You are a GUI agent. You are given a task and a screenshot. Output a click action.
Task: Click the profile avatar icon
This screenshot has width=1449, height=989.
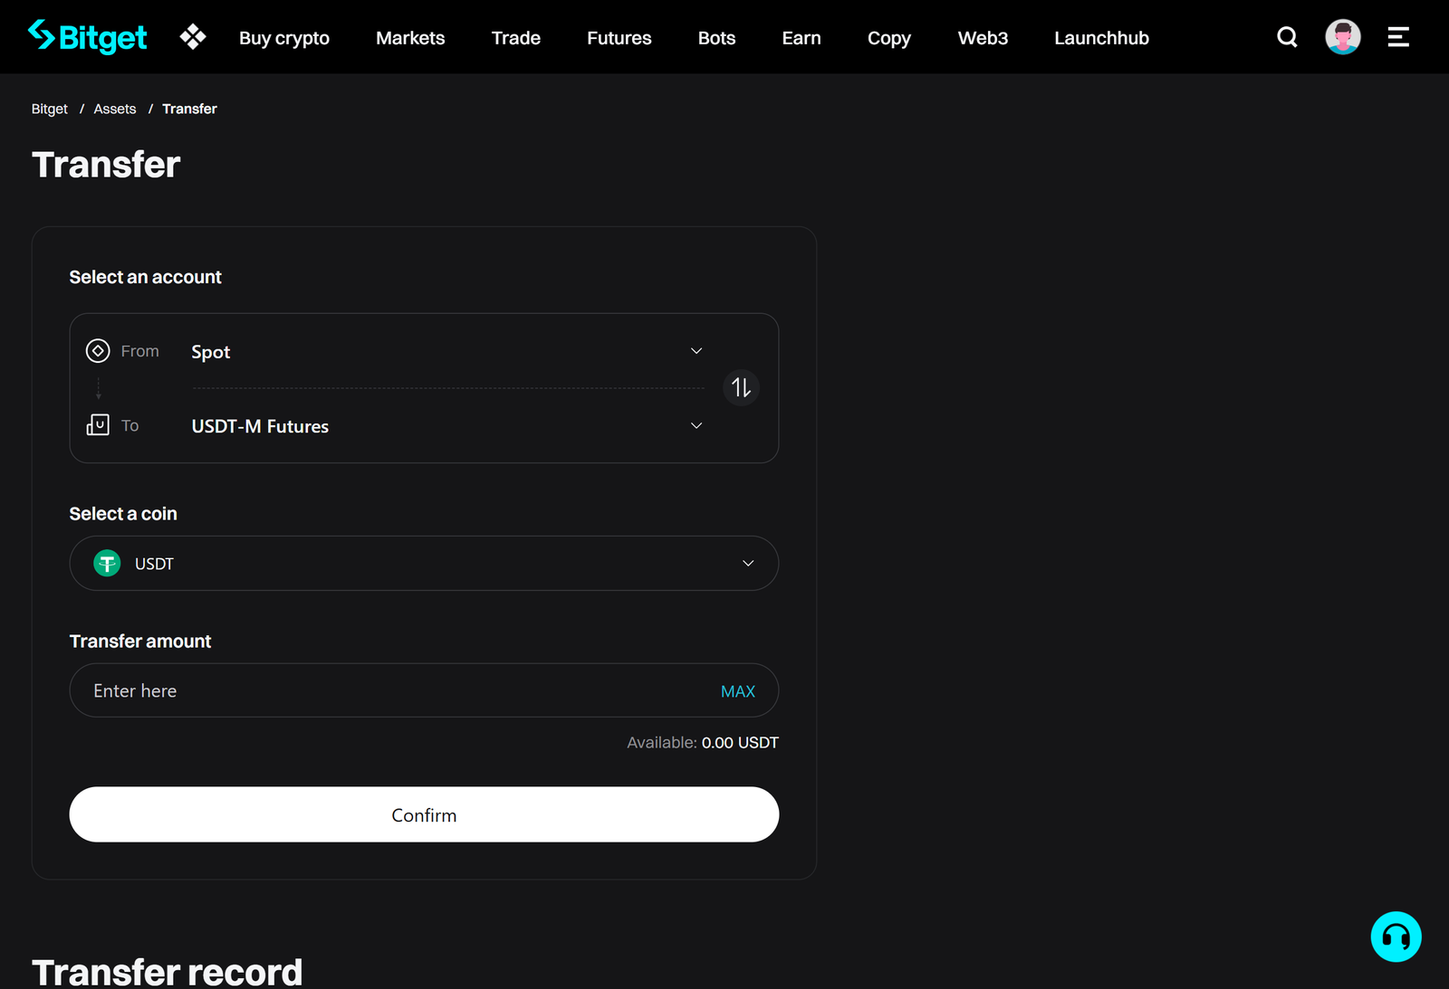1342,36
